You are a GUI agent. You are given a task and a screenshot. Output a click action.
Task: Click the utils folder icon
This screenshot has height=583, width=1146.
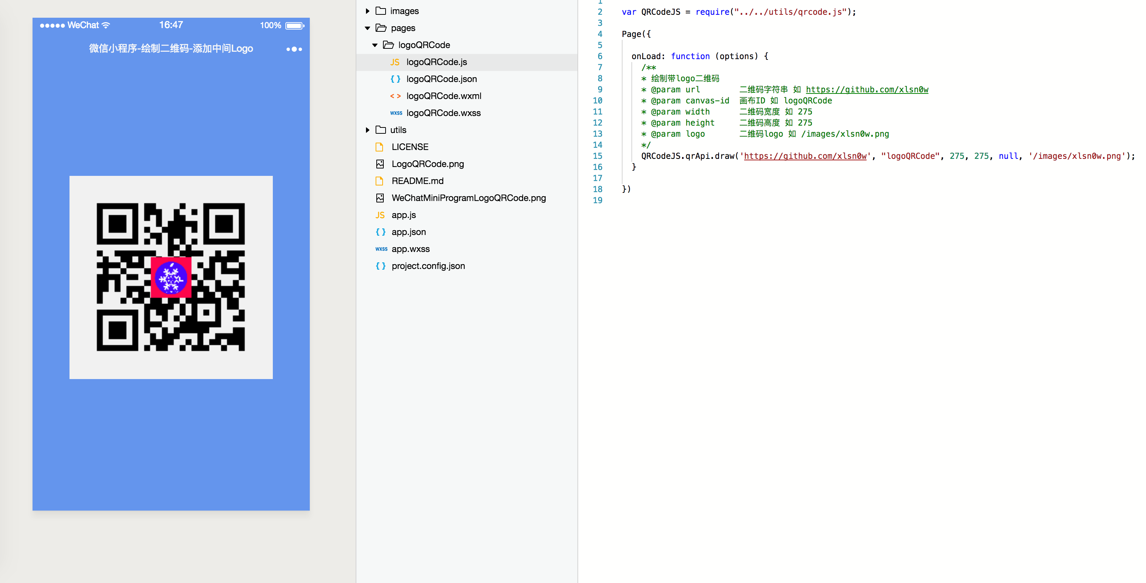coord(381,129)
